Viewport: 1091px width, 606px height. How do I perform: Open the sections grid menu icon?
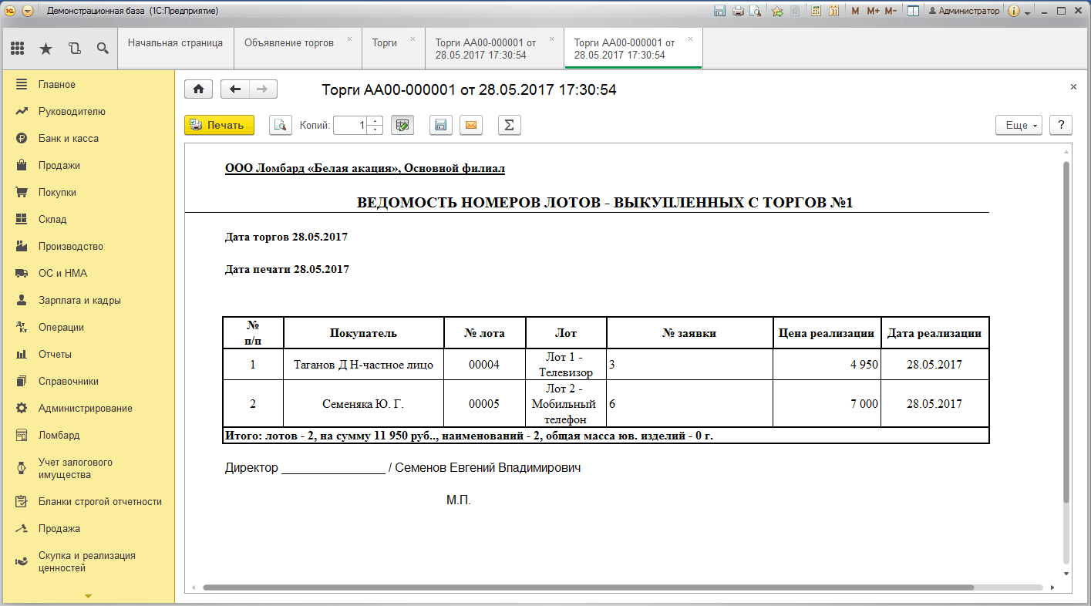point(17,49)
